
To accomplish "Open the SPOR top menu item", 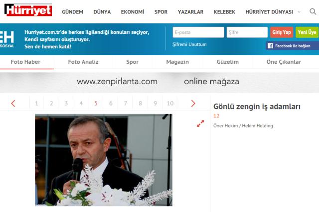I will click(161, 12).
